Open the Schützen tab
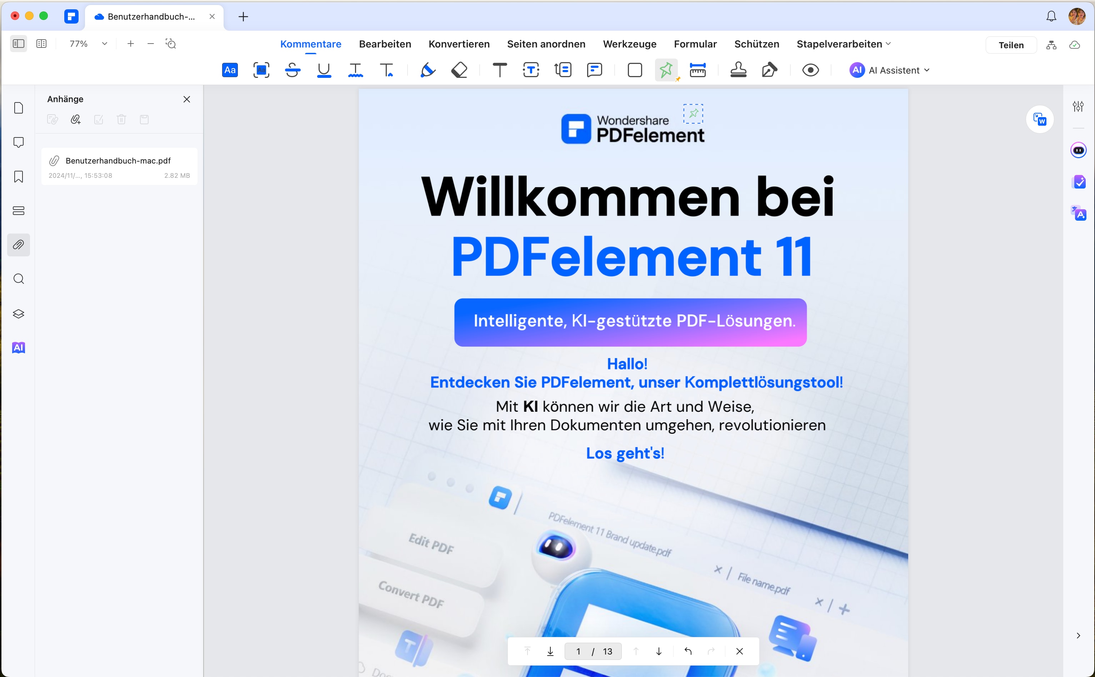1095x677 pixels. coord(756,44)
